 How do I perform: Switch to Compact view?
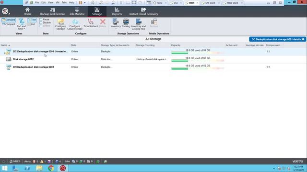9,24
